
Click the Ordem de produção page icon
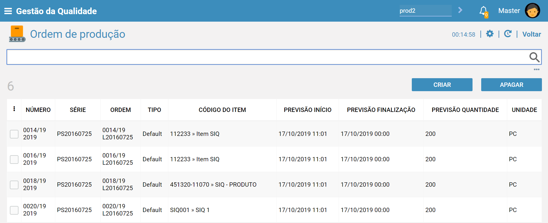point(17,34)
